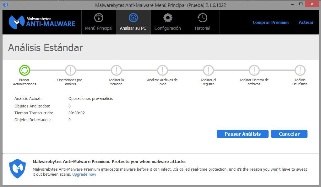The height and width of the screenshot is (187, 321).
Task: Click the Premium banner headline text
Action: point(109,162)
